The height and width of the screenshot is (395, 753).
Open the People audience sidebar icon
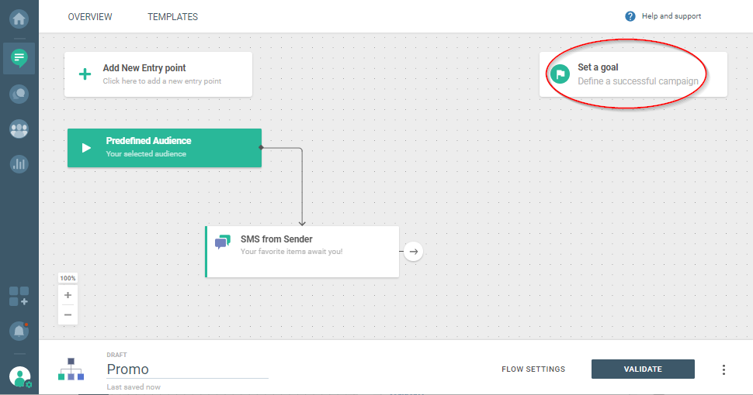coord(19,129)
